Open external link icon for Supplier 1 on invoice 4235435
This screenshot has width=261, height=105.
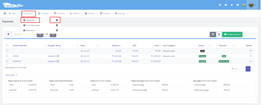58,61
